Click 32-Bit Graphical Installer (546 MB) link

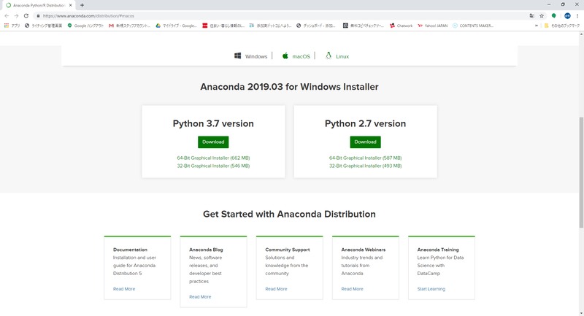pos(213,166)
